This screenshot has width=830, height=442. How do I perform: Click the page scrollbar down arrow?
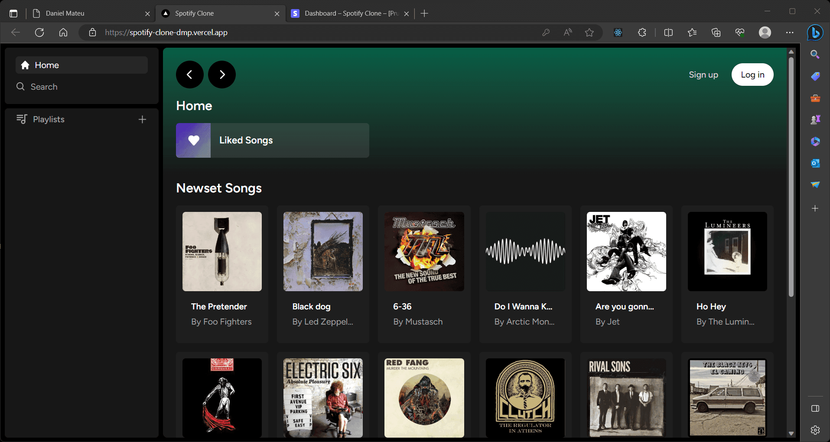click(791, 433)
